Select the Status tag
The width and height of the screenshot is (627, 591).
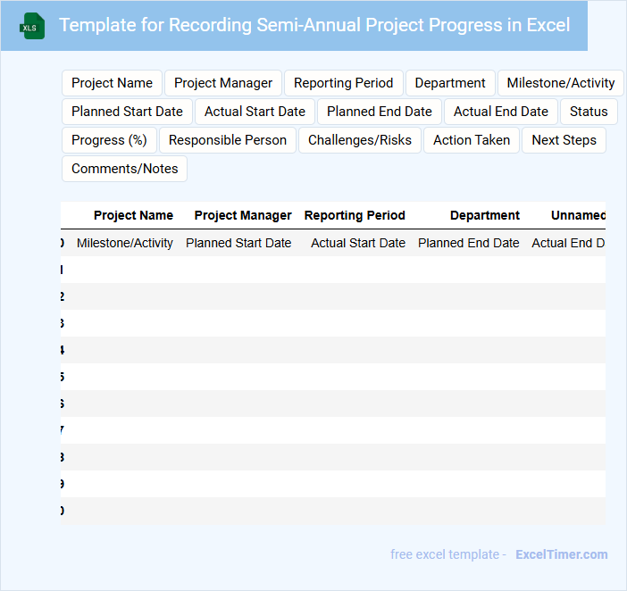click(x=589, y=112)
